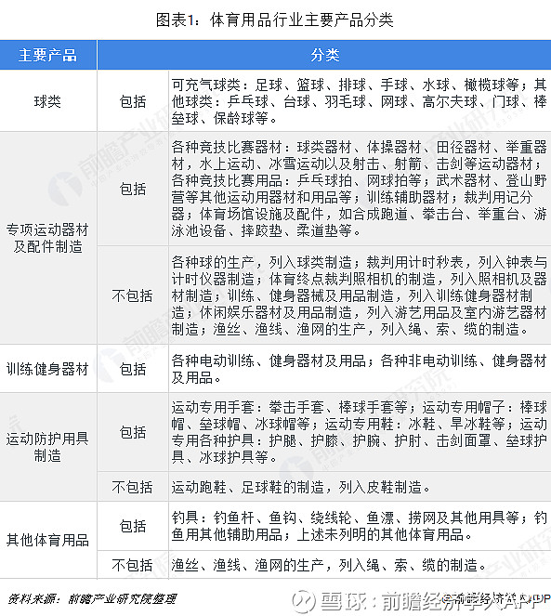
Task: Click the 雪球 logo icon at bottom
Action: click(x=304, y=601)
